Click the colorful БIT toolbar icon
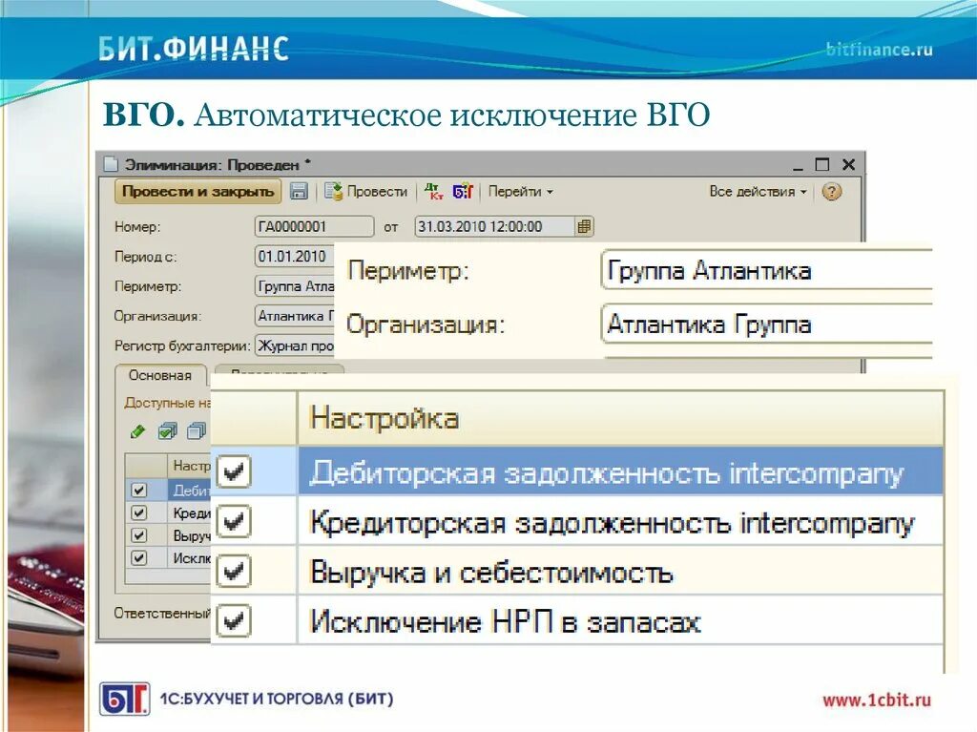977x732 pixels. tap(463, 192)
